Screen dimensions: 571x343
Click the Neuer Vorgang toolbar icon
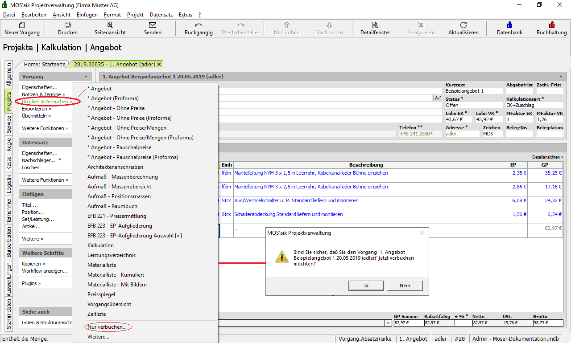(22, 25)
